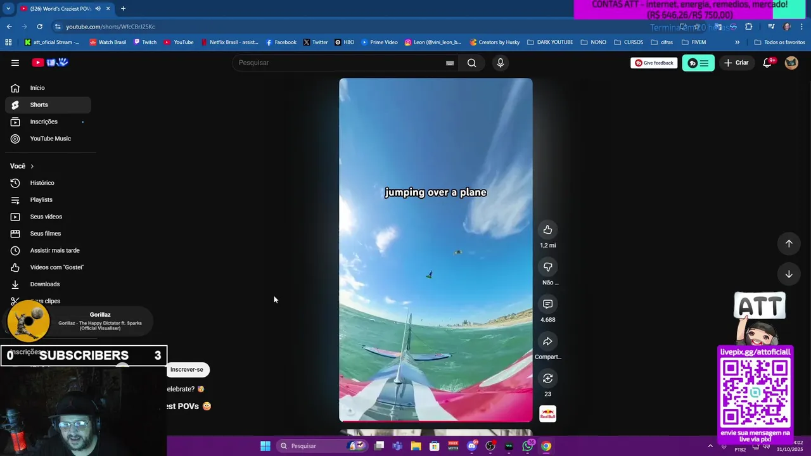Viewport: 811px width, 456px height.
Task: Go to next Short with down arrow
Action: coord(789,274)
